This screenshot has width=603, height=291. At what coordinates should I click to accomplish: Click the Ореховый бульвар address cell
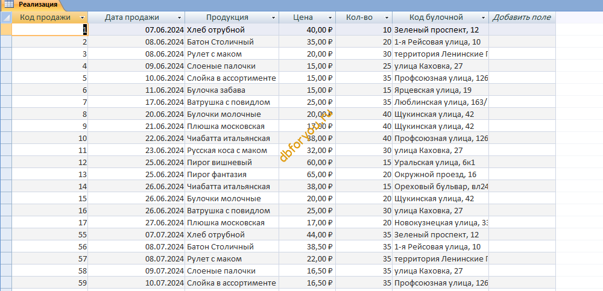(441, 187)
